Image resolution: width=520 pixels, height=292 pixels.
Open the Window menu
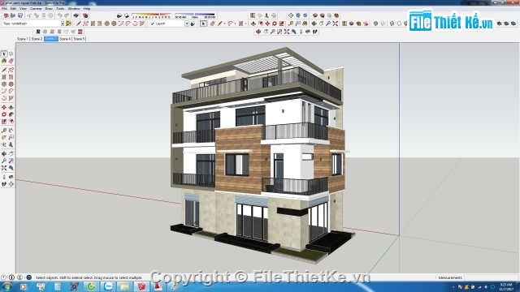(74, 9)
